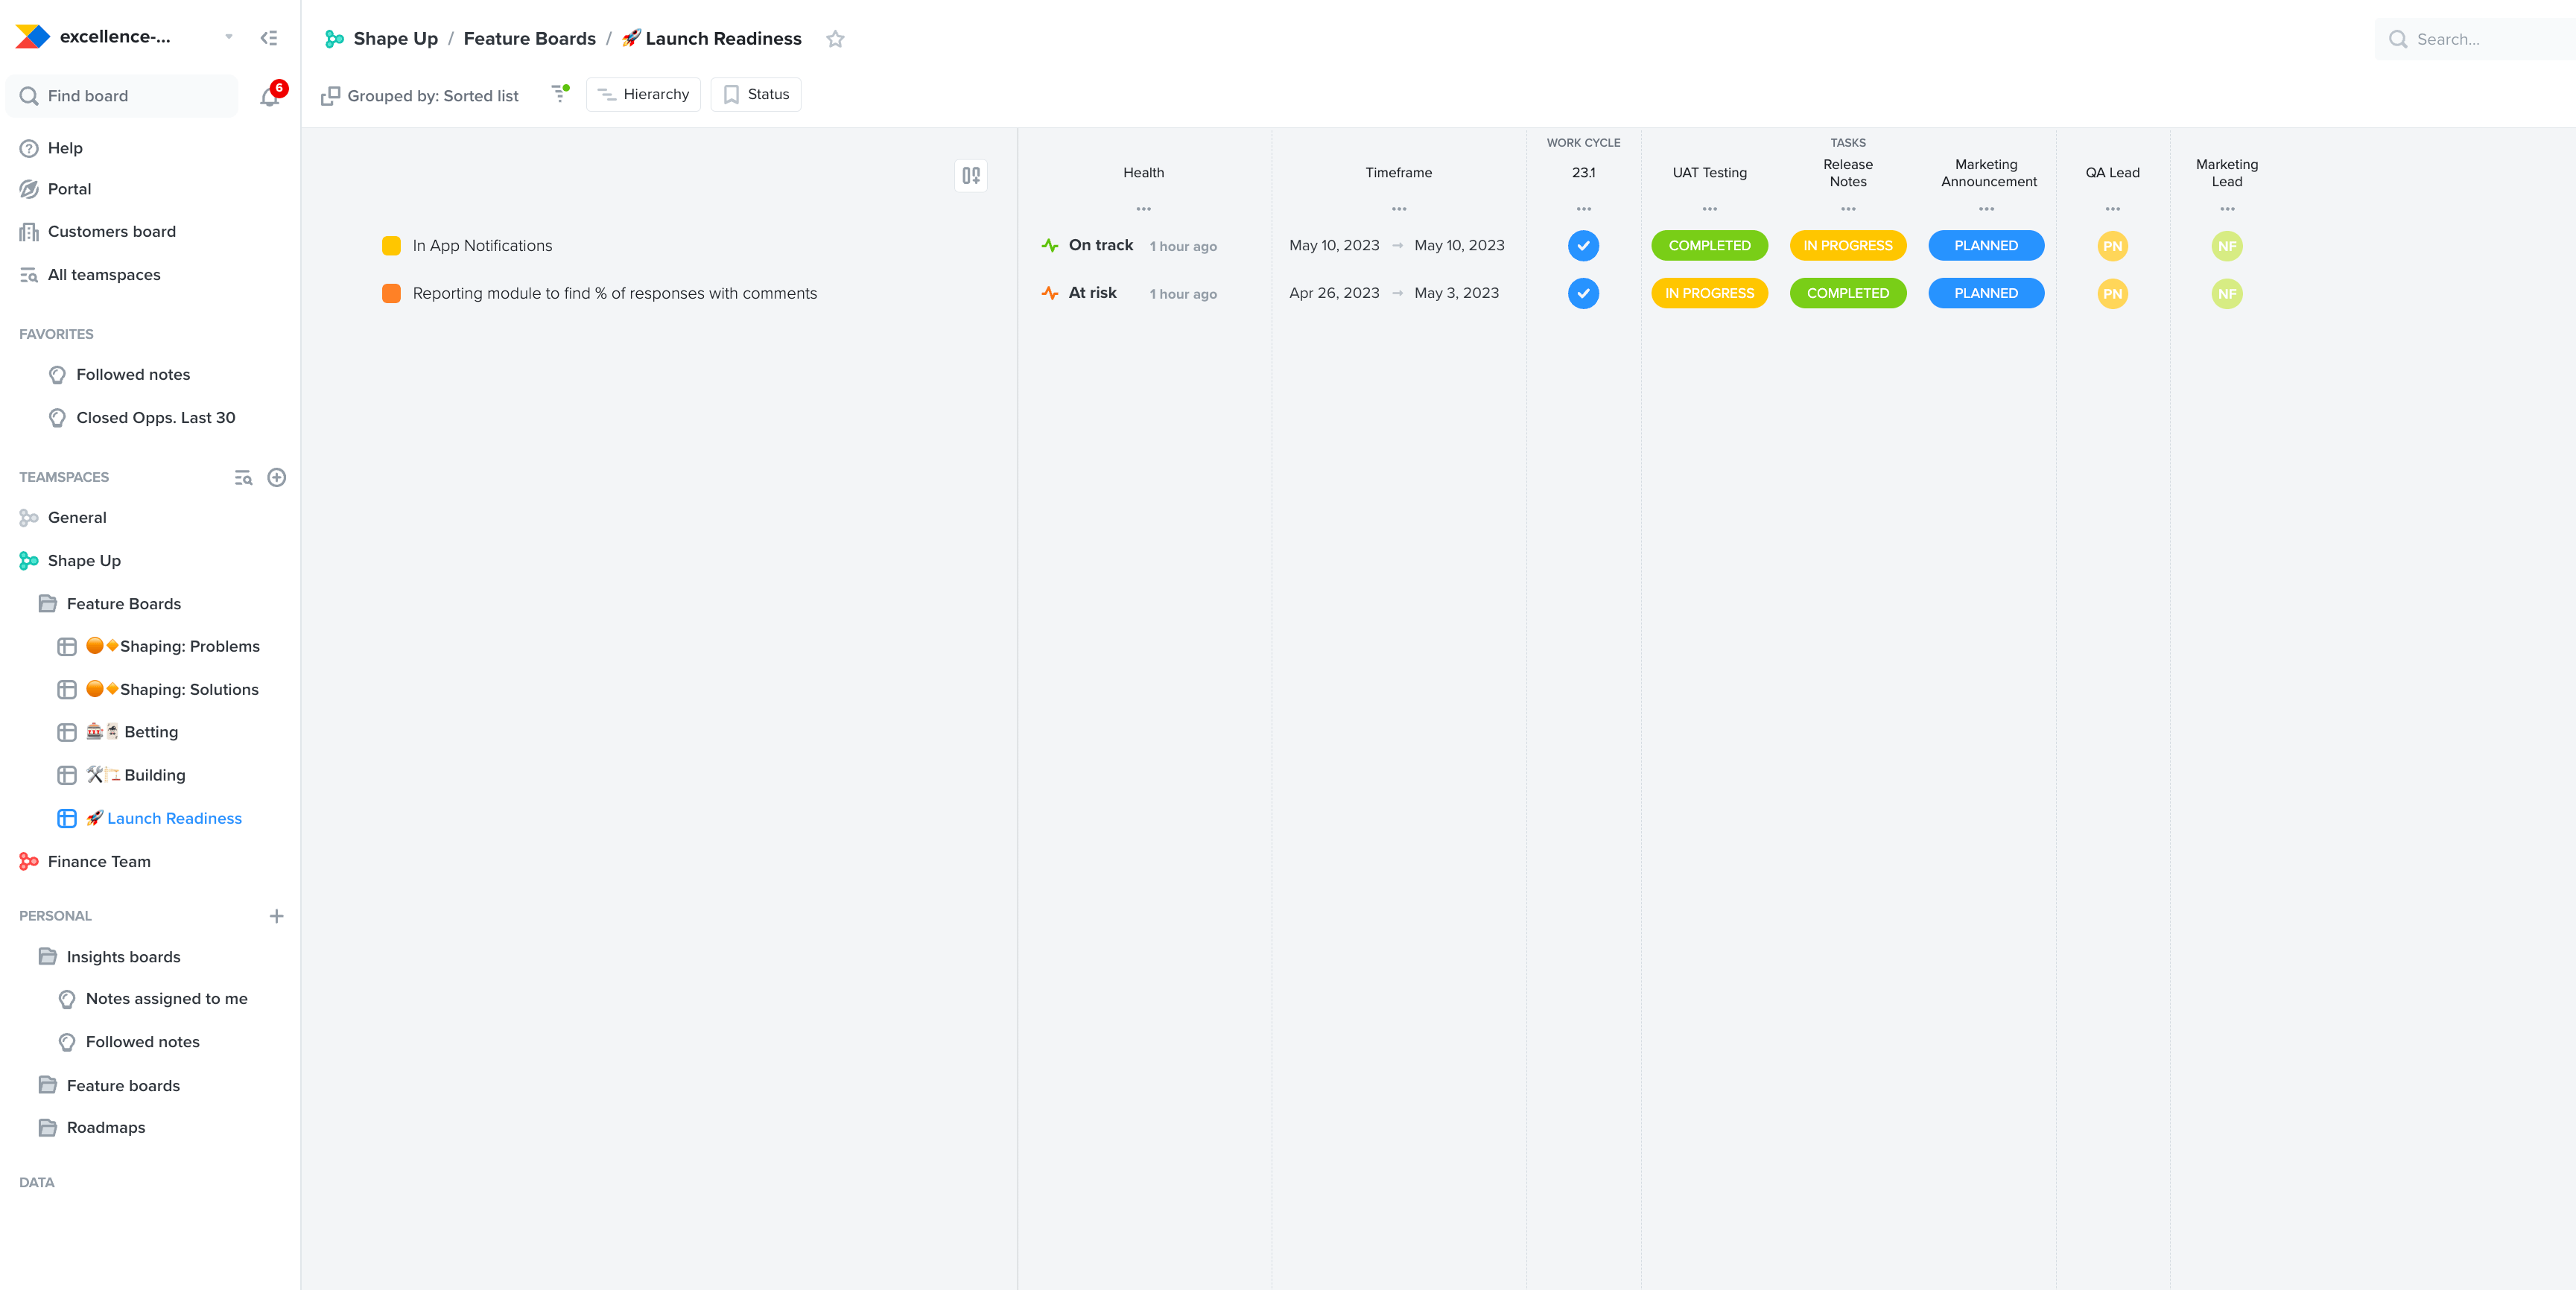The height and width of the screenshot is (1290, 2576).
Task: Select the notifications bell icon
Action: pyautogui.click(x=268, y=96)
